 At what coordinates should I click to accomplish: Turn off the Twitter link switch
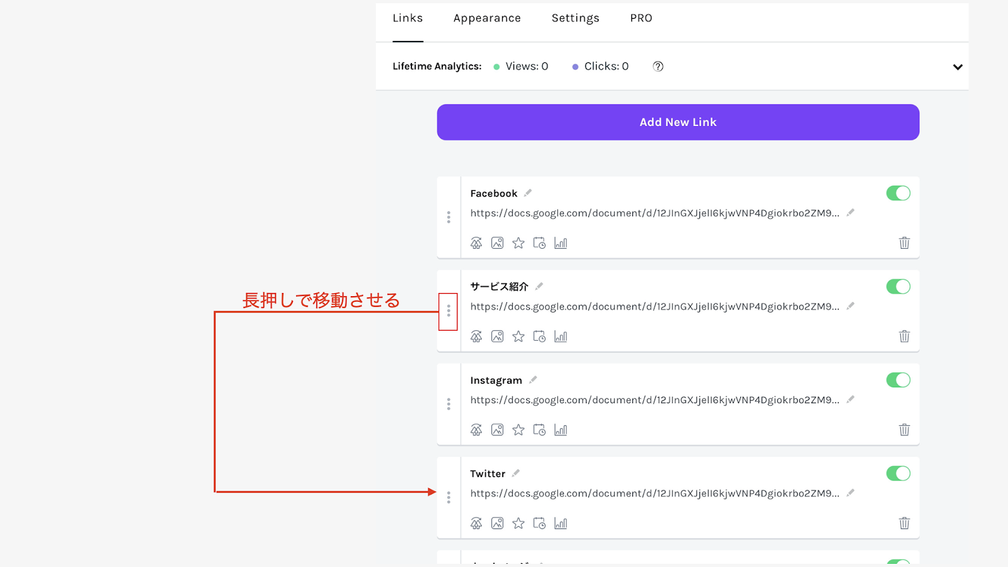tap(898, 473)
